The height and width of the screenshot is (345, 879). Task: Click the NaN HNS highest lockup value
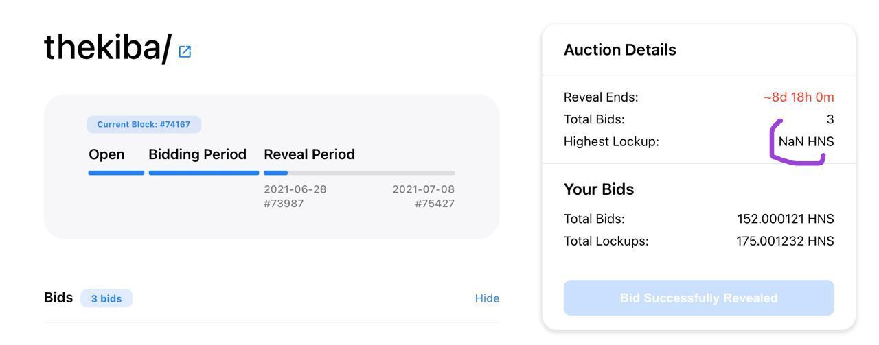point(806,142)
